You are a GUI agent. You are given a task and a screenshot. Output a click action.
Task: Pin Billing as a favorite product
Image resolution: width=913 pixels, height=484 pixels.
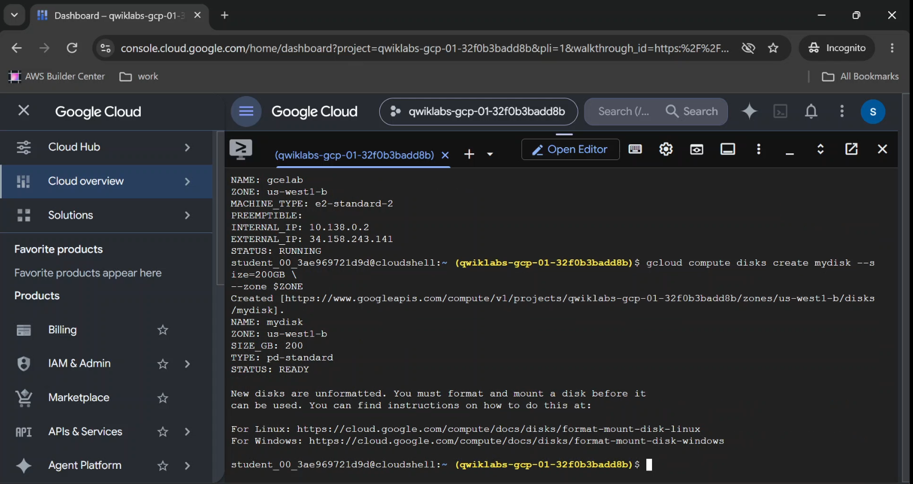pos(163,330)
